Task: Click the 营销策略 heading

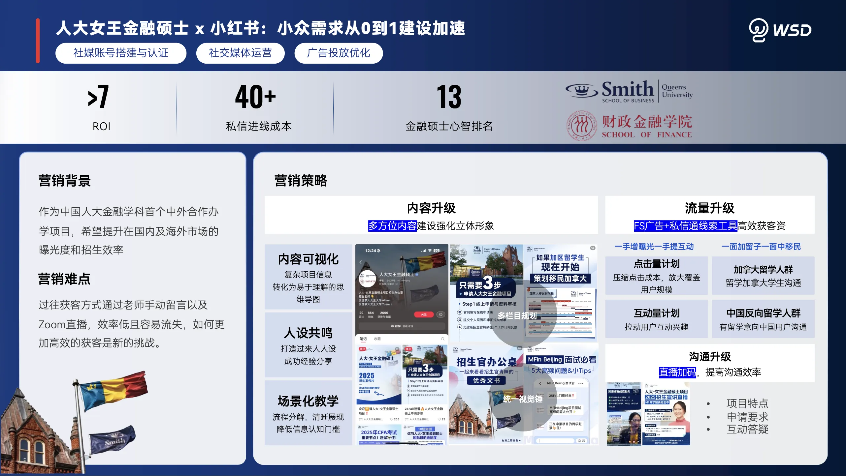Action: [x=301, y=181]
